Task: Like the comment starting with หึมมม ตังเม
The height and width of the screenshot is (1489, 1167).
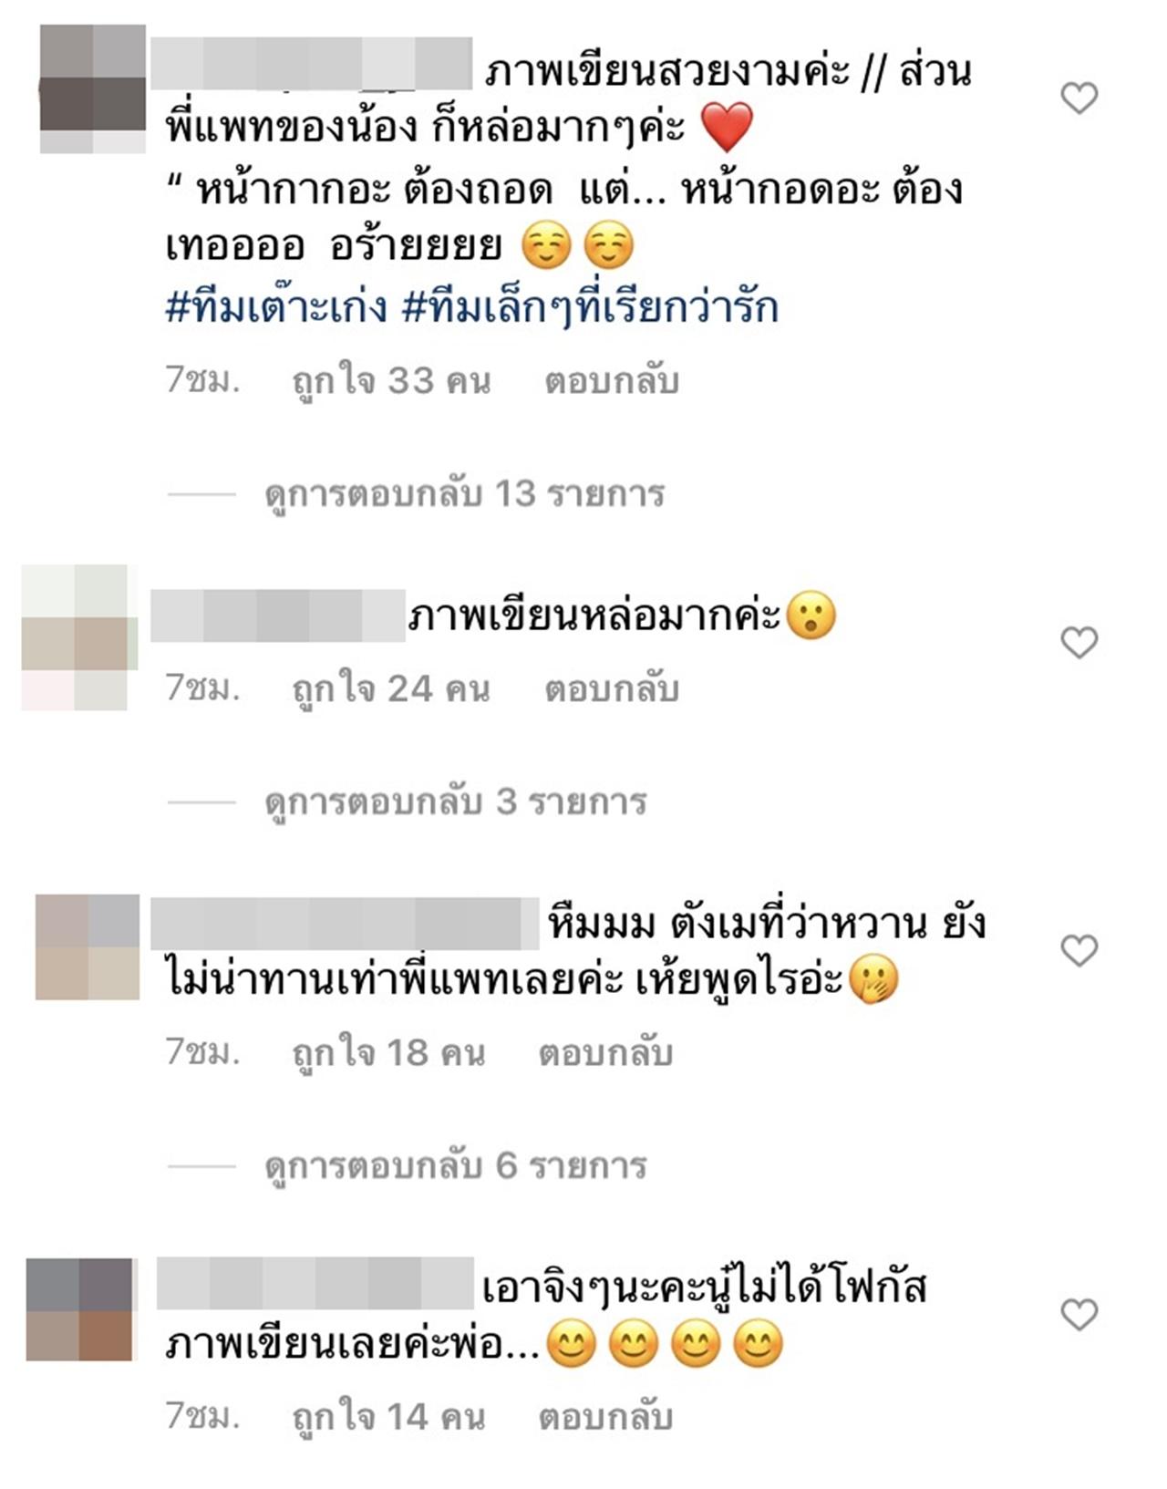Action: click(x=1079, y=951)
